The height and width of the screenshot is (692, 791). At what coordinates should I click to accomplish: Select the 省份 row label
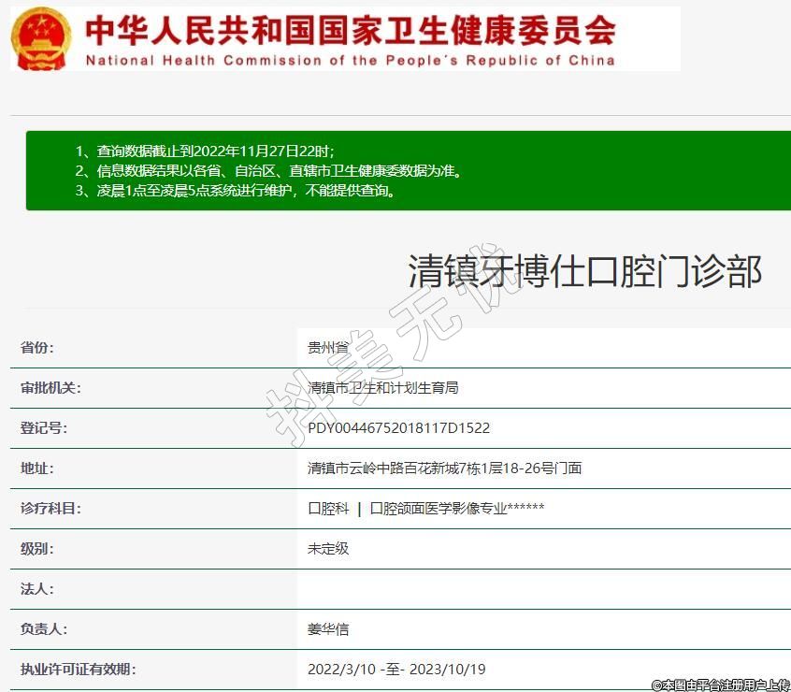[x=37, y=348]
